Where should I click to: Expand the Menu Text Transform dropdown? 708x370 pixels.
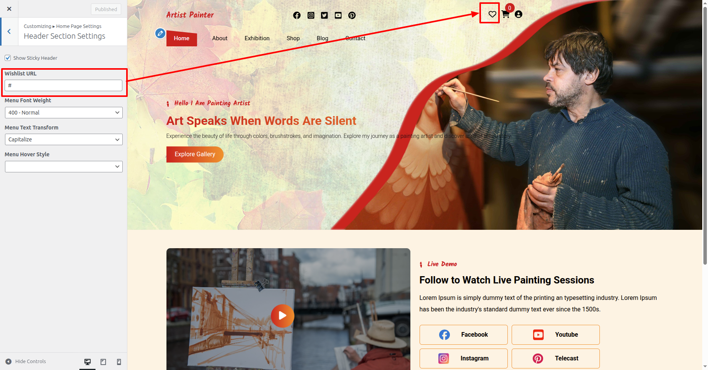64,139
